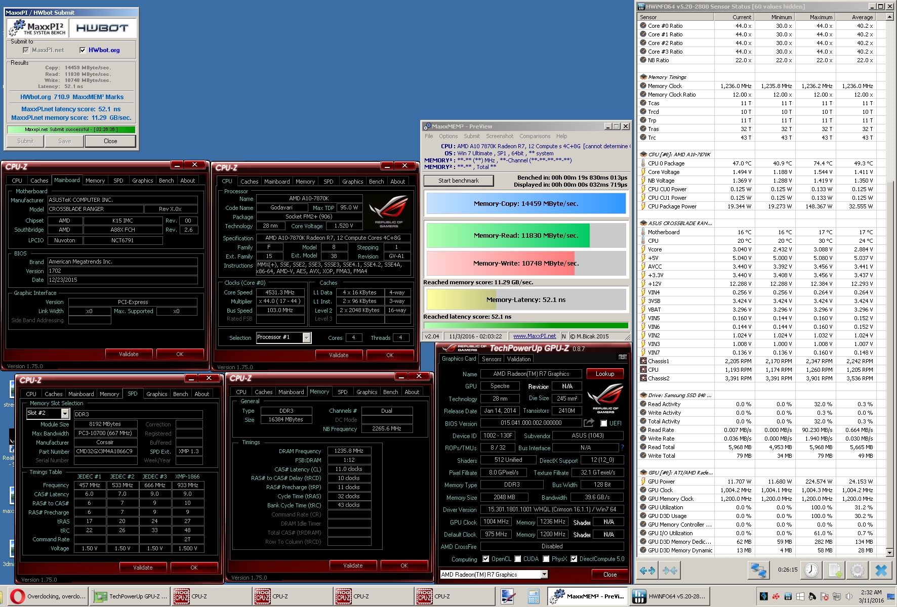Switch to HWiNFO64 taskbar button
Image resolution: width=897 pixels, height=607 pixels.
coord(669,596)
